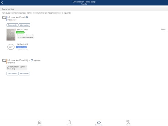The image size is (168, 126).
Task: Click the PENDIENTE status text
Action: click(11, 63)
